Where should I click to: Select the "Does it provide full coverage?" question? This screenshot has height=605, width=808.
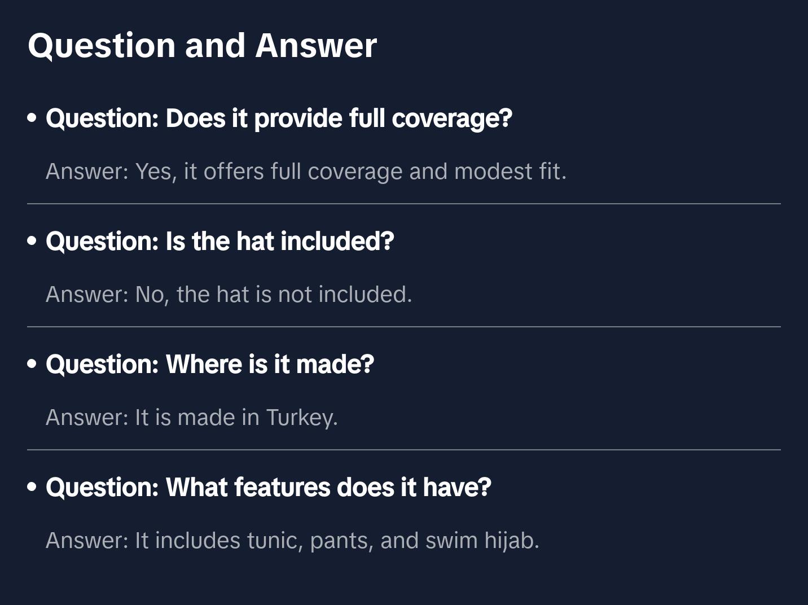279,119
